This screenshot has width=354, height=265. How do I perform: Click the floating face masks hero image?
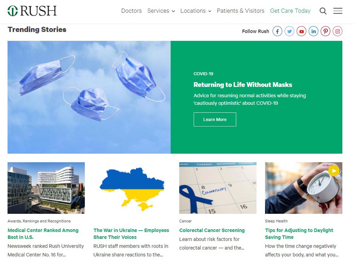[89, 97]
